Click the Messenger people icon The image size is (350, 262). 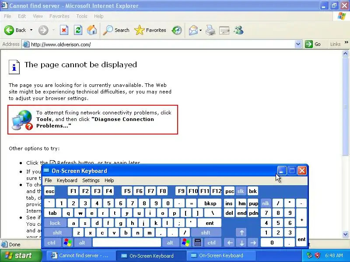238,30
